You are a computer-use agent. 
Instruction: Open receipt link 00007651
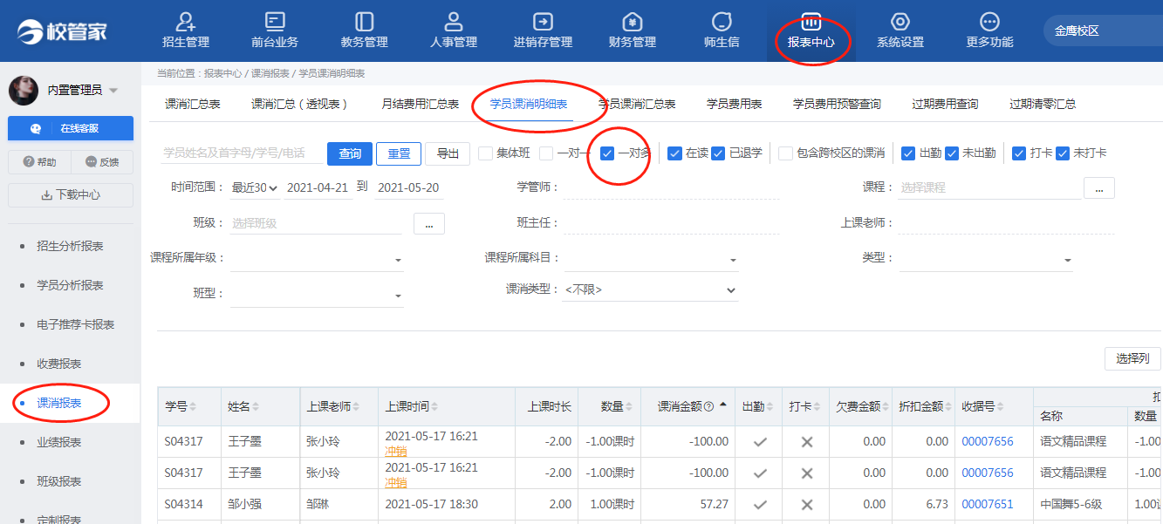988,504
